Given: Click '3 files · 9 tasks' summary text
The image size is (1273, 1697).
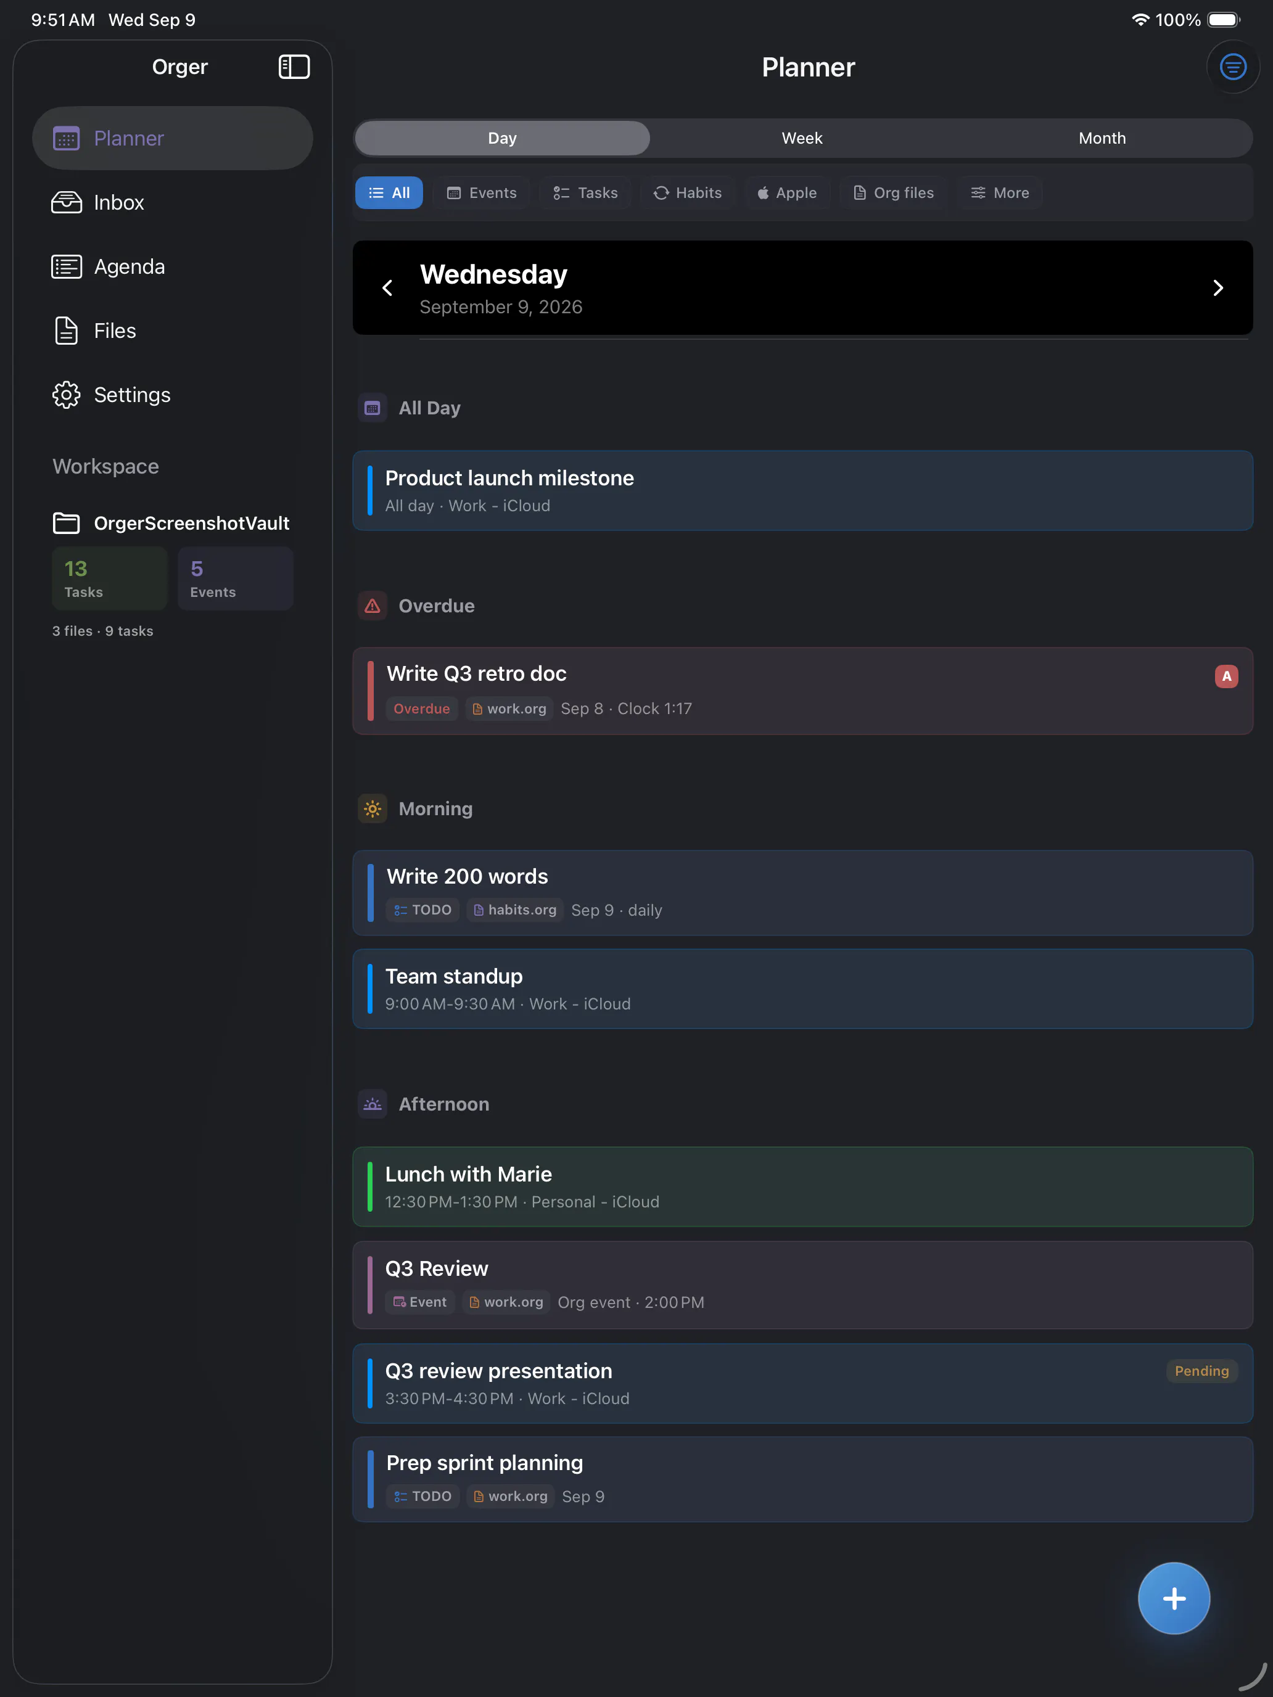Looking at the screenshot, I should point(103,631).
